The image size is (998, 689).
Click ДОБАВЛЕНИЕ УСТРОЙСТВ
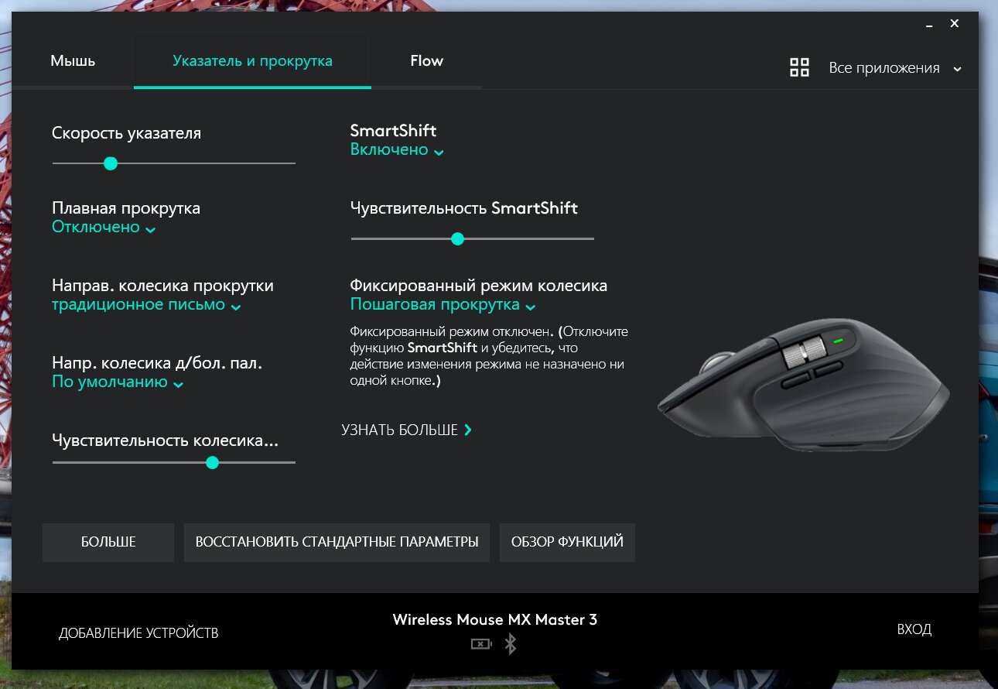point(138,633)
